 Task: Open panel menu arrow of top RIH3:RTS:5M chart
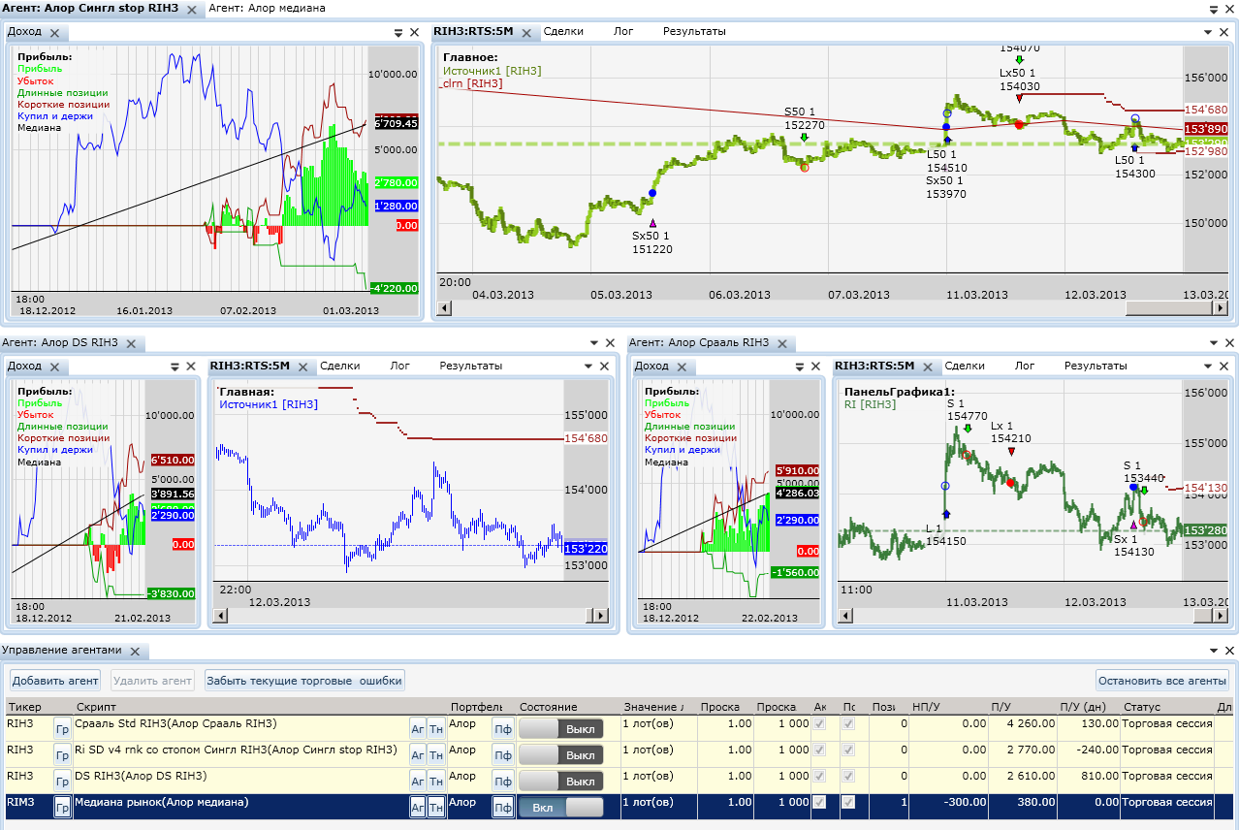click(1206, 32)
